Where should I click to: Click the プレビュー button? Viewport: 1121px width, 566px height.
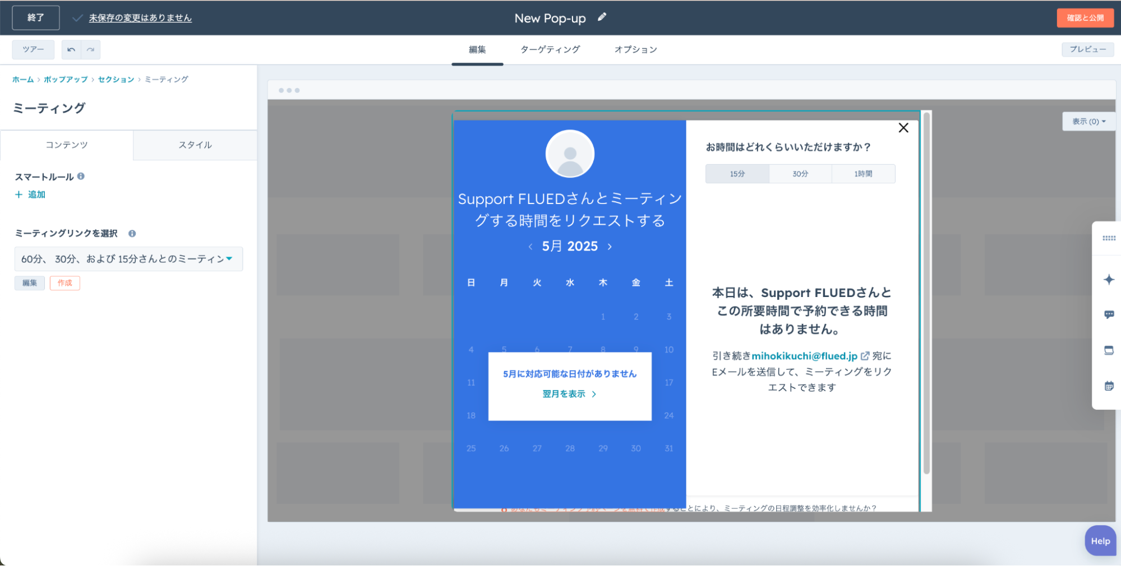[1087, 49]
